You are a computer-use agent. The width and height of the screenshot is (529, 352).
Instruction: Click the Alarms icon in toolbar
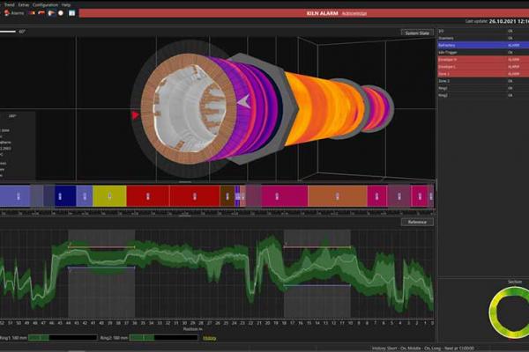12,13
